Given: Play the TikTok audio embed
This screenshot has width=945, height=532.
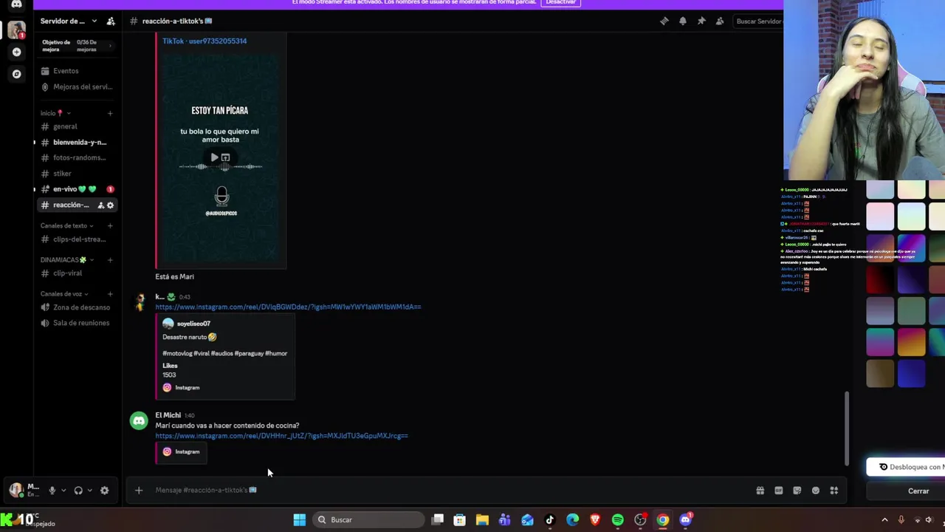Looking at the screenshot, I should click(x=214, y=157).
